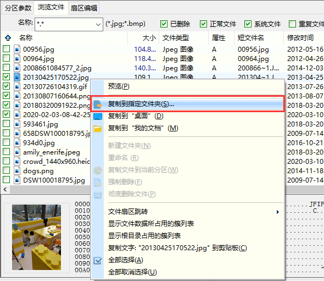Uncheck the 已删除 filter checkbox
The height and width of the screenshot is (281, 324).
(164, 24)
